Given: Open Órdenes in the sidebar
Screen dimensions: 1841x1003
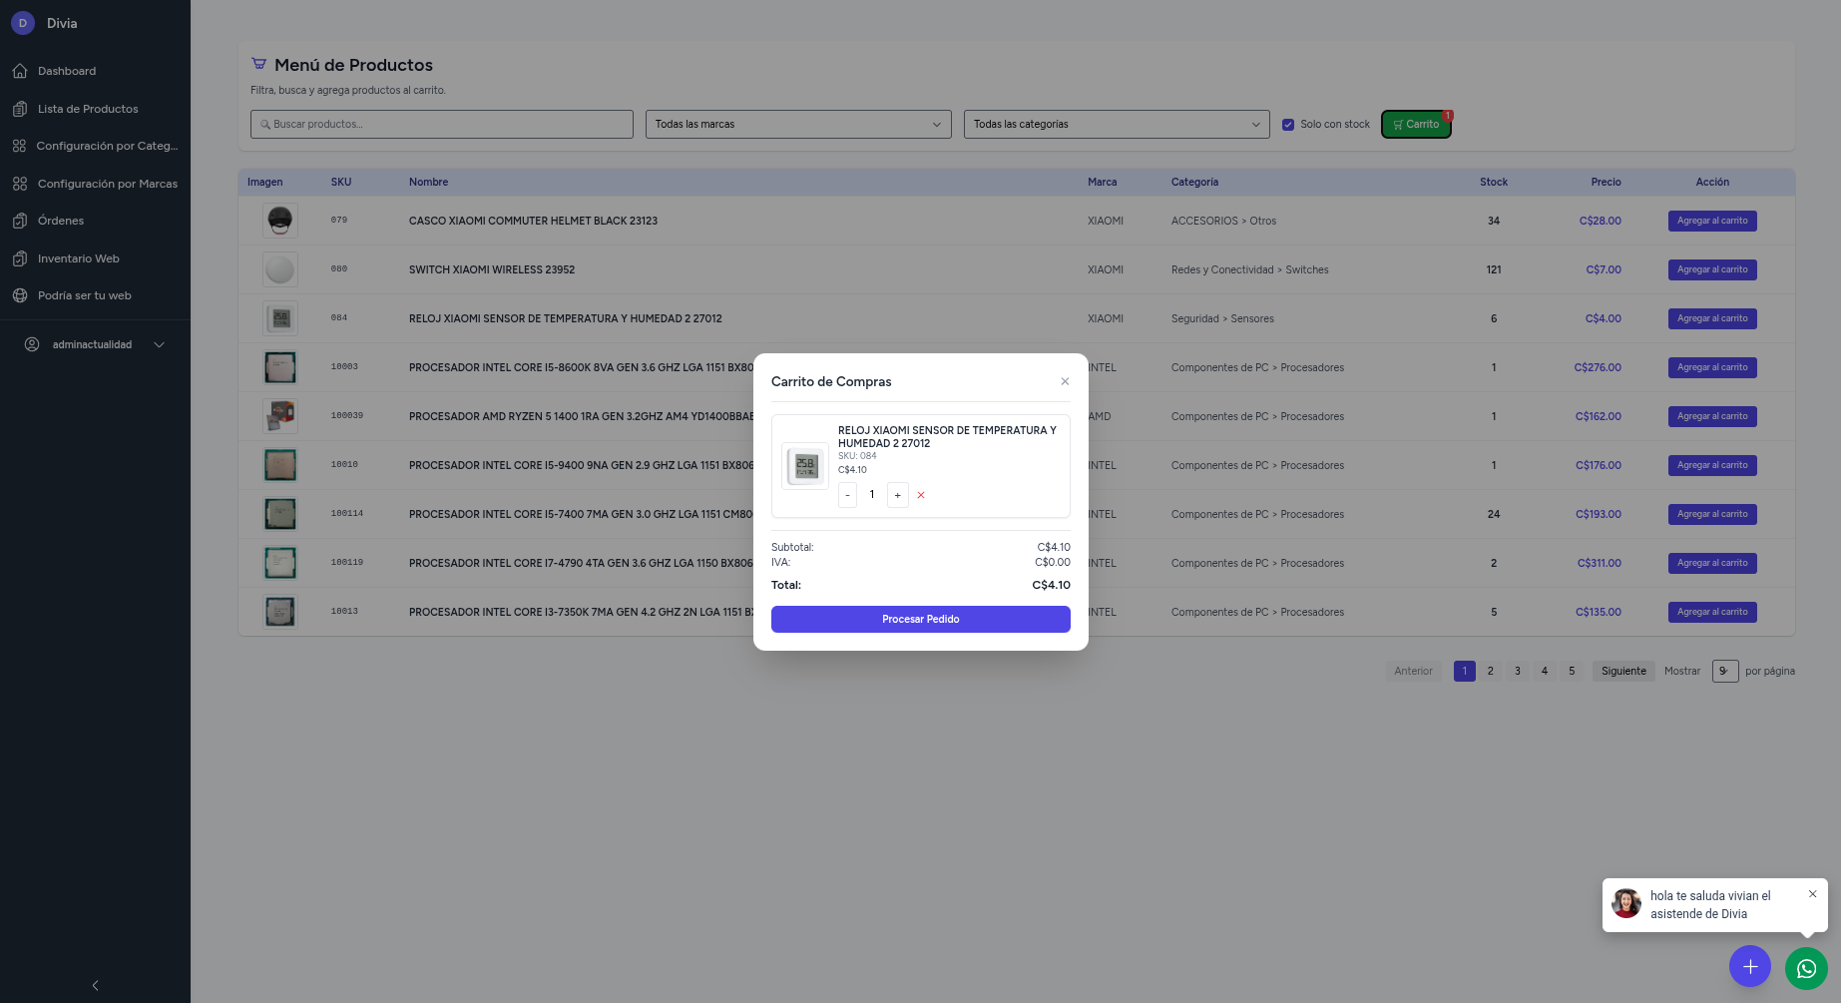Looking at the screenshot, I should point(61,221).
